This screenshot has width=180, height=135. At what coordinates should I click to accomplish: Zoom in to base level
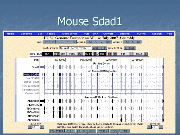[108, 42]
